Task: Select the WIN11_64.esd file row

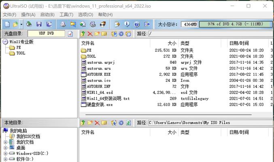Action: tap(176, 92)
